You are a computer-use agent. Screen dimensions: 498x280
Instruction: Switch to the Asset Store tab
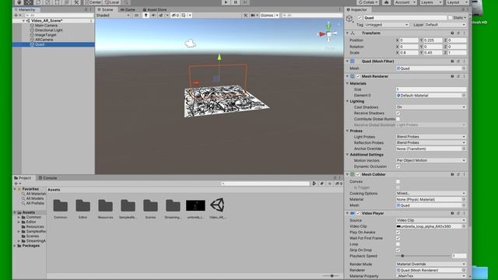[x=155, y=9]
